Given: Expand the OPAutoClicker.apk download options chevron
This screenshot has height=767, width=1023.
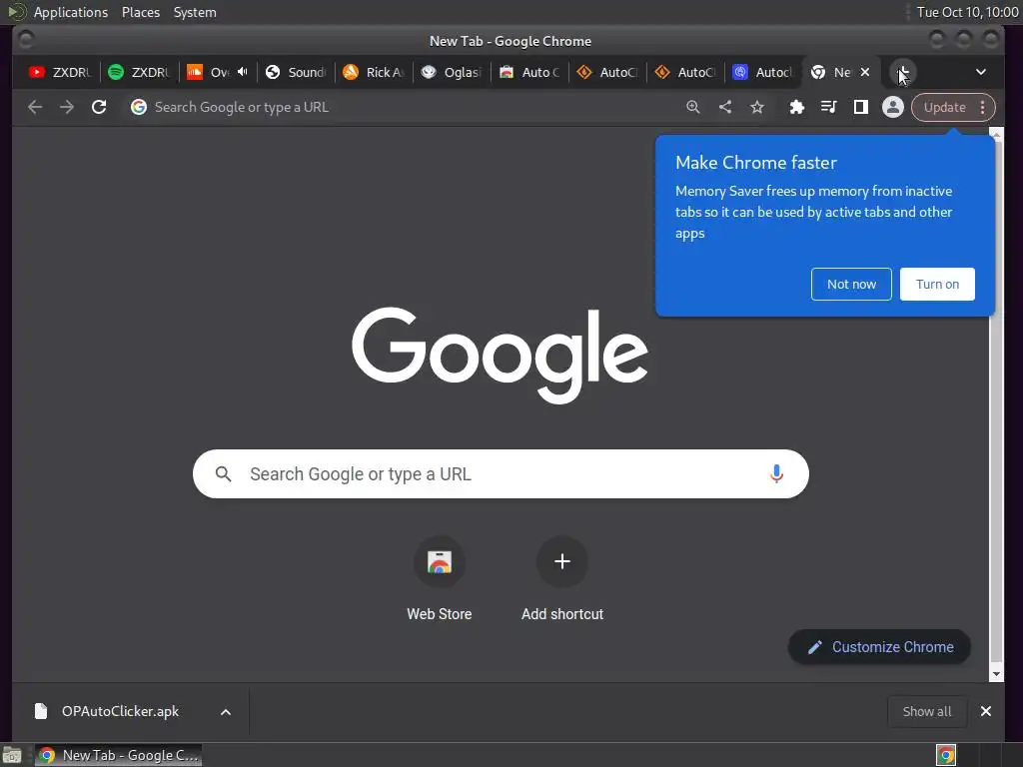Looking at the screenshot, I should click(225, 712).
